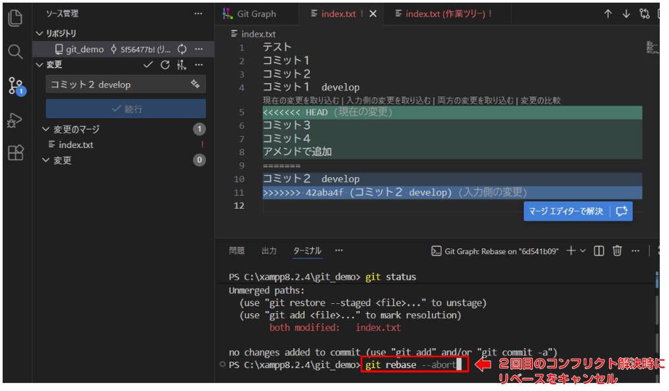Click the 続行 button
The image size is (669, 391).
(125, 109)
